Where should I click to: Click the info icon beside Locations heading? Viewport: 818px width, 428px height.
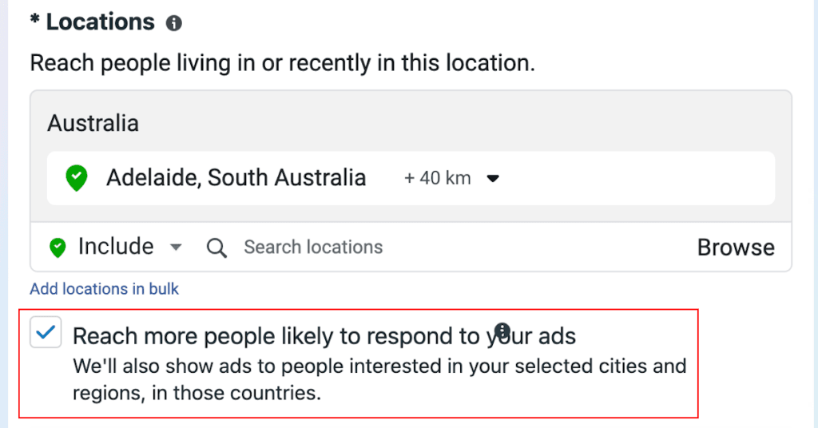pos(173,24)
